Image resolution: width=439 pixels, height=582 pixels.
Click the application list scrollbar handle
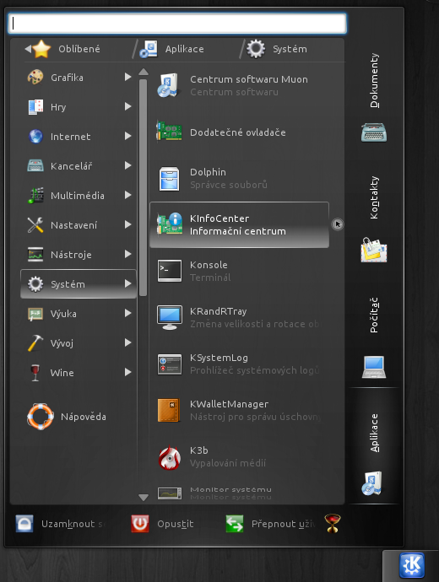point(143,187)
